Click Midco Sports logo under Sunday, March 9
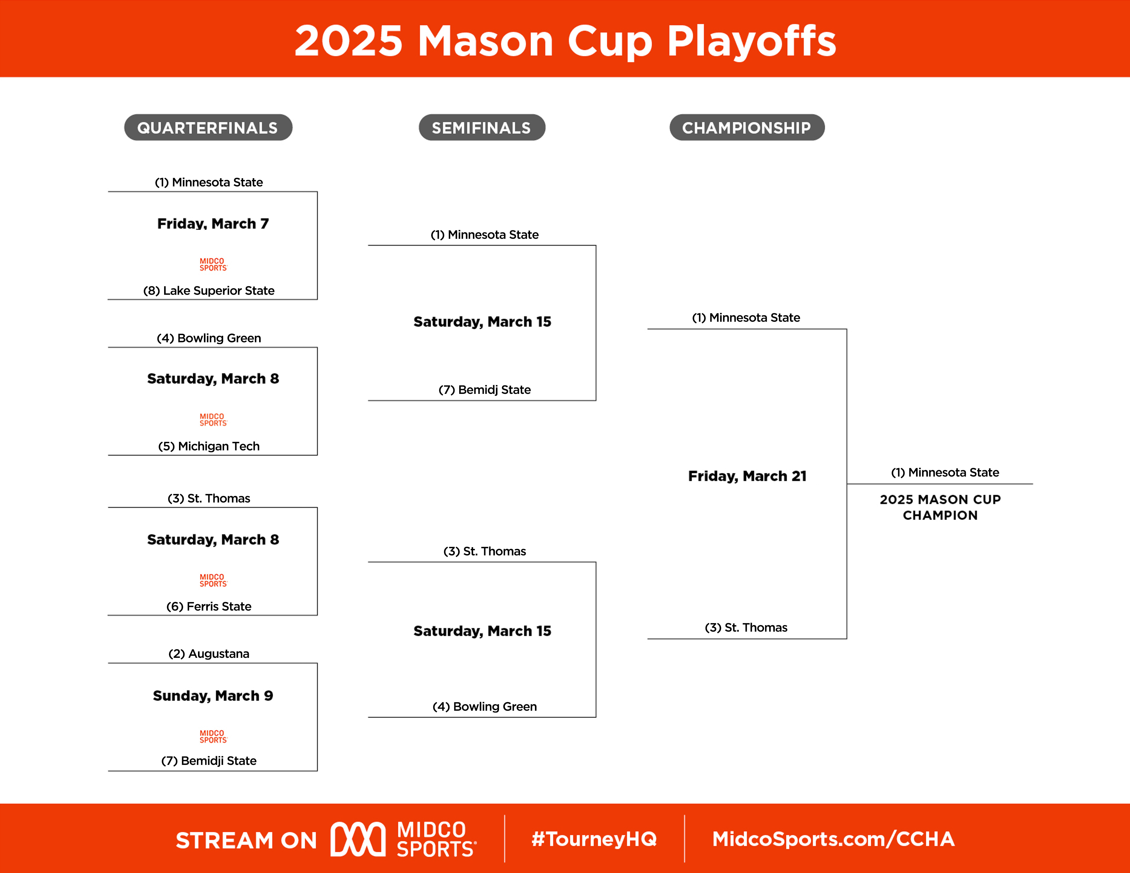1130x873 pixels. (x=213, y=736)
